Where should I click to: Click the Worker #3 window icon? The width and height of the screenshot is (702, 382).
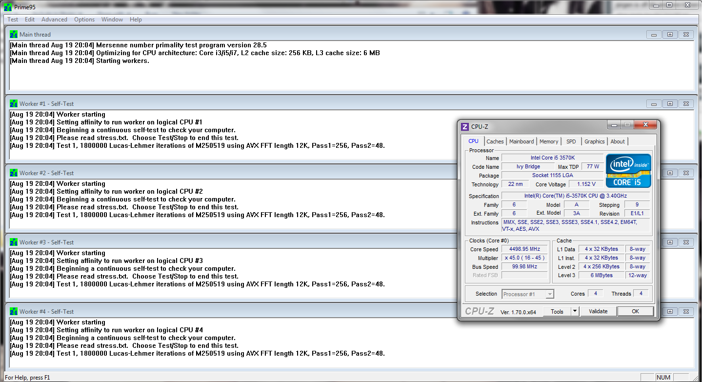(14, 242)
